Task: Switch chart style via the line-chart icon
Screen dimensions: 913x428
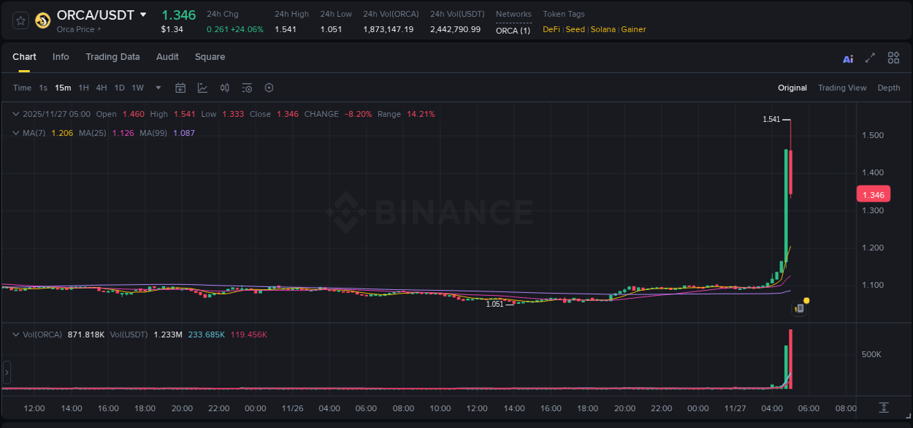Action: coord(202,87)
